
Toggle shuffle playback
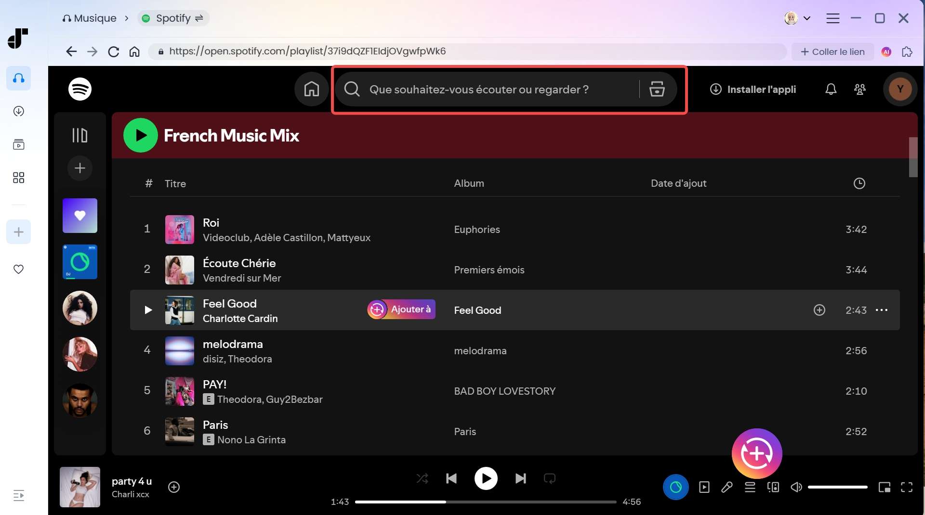pyautogui.click(x=422, y=478)
